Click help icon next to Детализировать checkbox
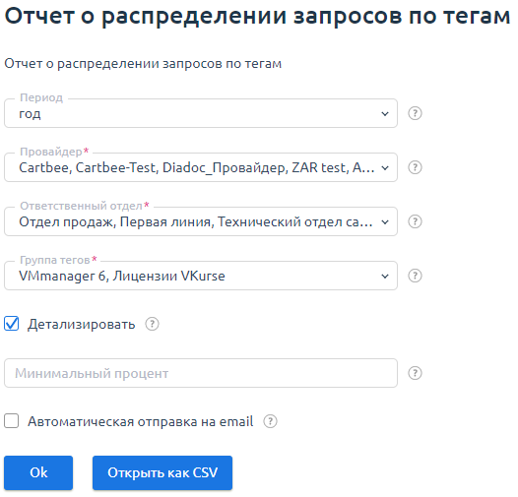Screen dimensions: 518x497 152,325
